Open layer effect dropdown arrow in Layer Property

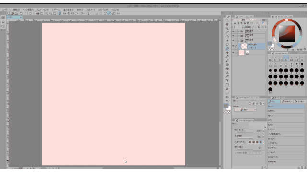[x=263, y=104]
